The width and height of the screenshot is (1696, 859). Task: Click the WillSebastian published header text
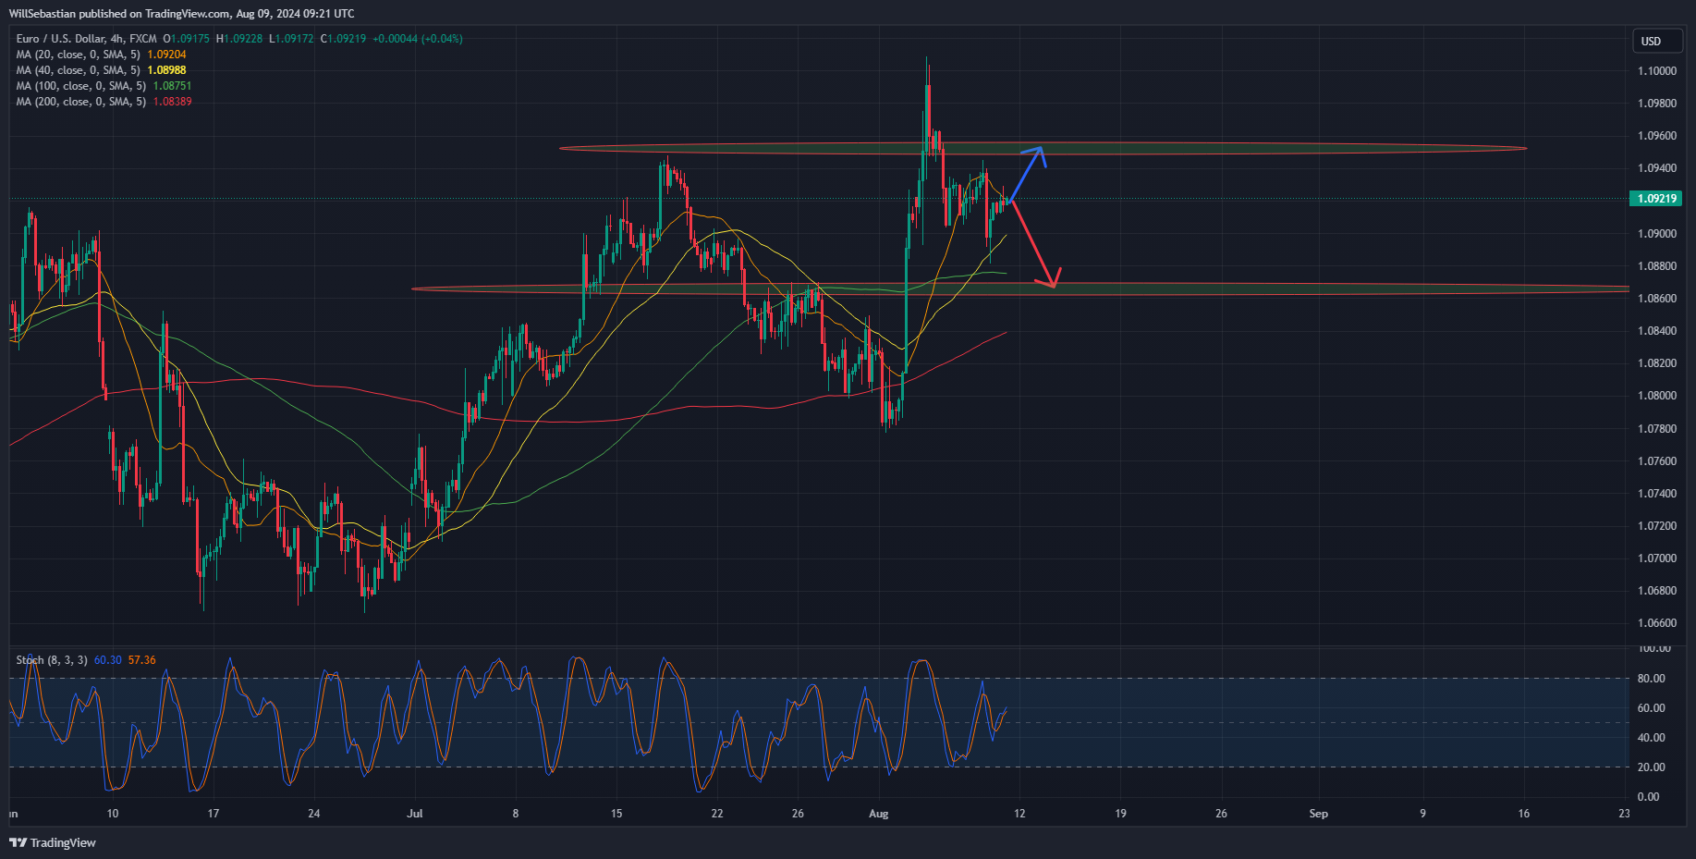181,13
